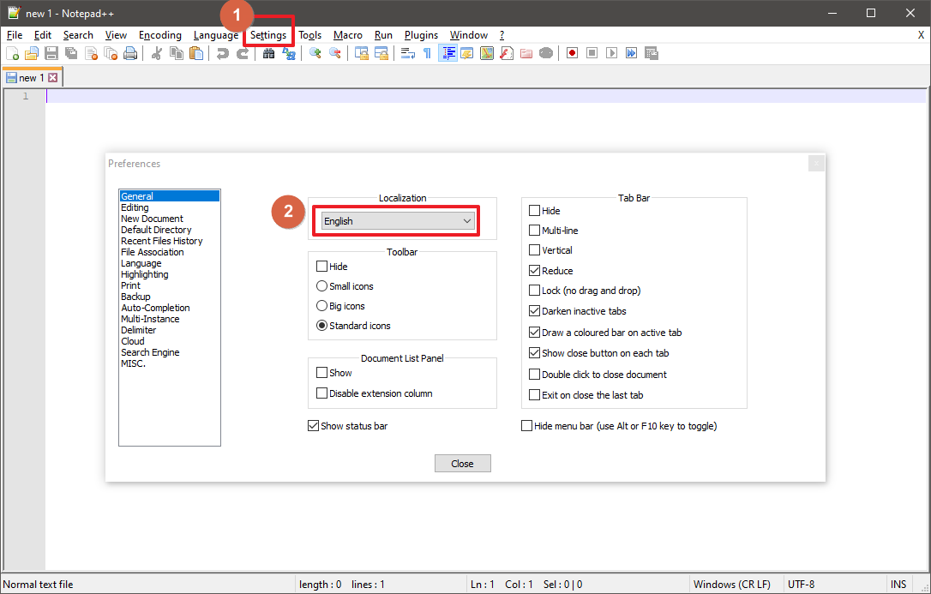Open the Encoding menu
Image resolution: width=931 pixels, height=594 pixels.
coord(159,35)
